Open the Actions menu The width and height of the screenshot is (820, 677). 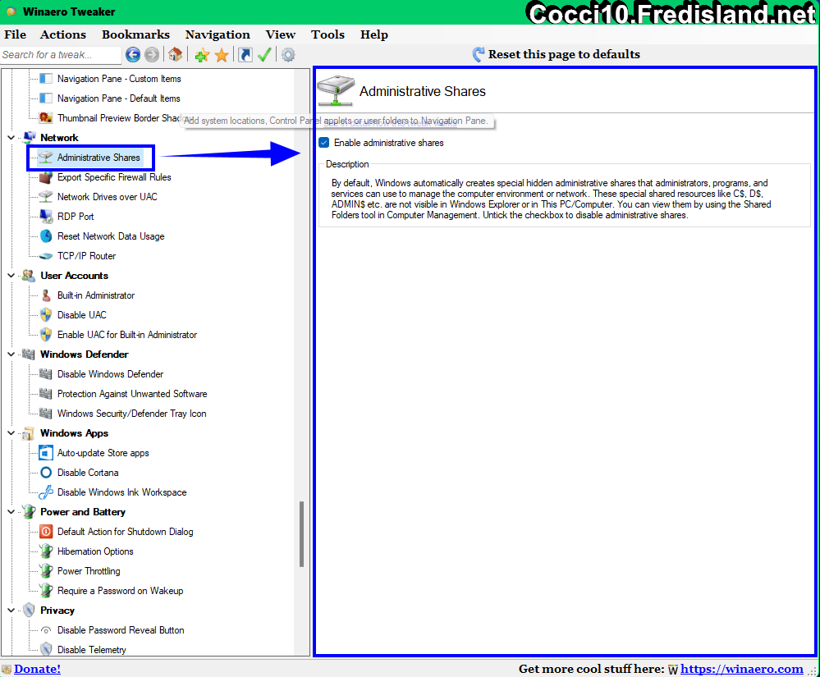point(63,34)
